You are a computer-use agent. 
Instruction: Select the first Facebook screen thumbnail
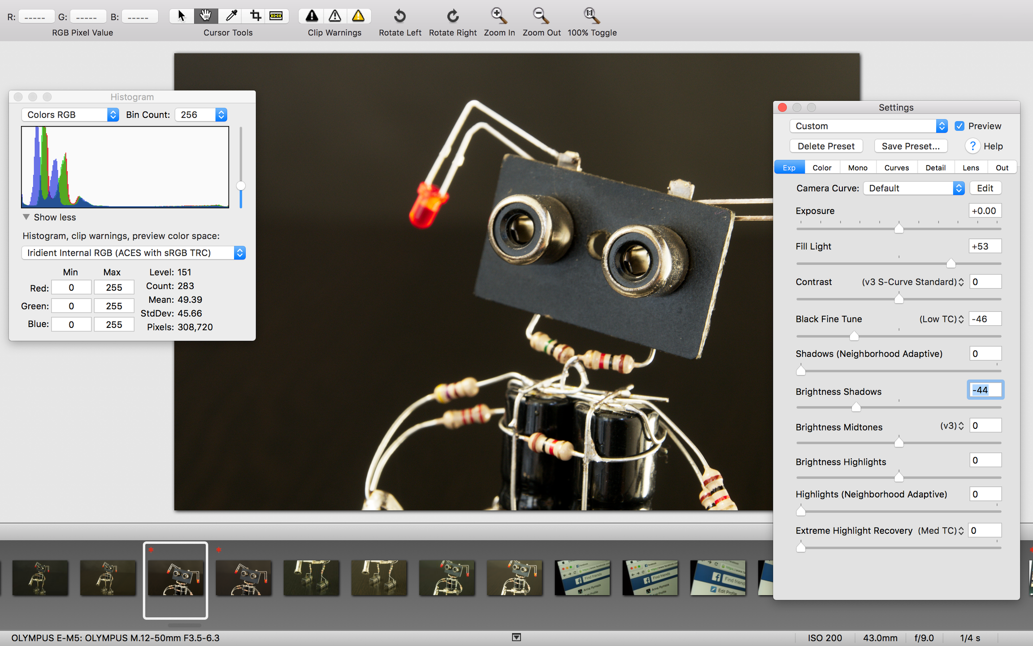click(582, 578)
